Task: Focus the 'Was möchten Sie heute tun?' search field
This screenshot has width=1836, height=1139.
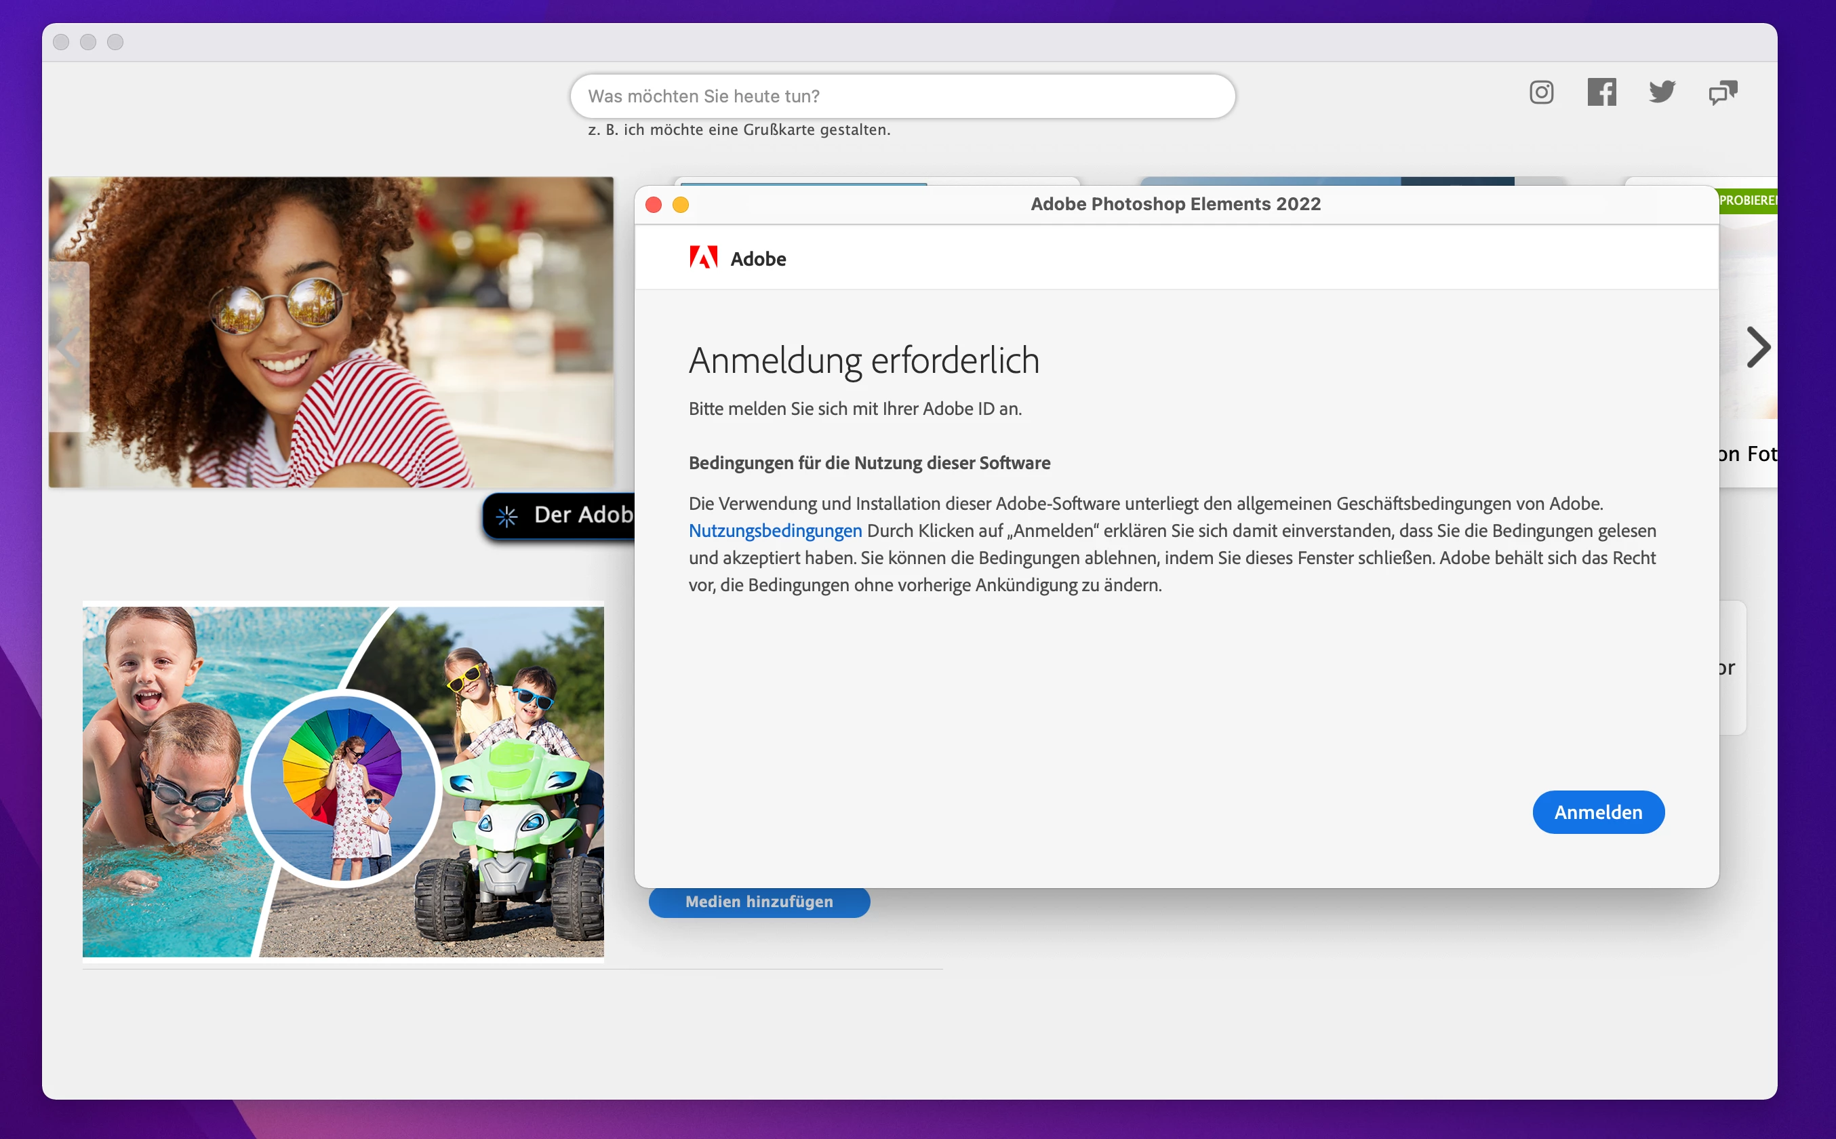Action: (x=902, y=96)
